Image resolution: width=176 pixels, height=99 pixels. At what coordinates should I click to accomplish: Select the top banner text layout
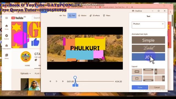(148, 71)
